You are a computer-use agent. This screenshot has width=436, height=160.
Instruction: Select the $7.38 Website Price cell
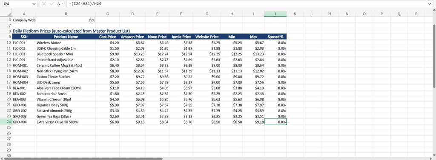pos(207,105)
